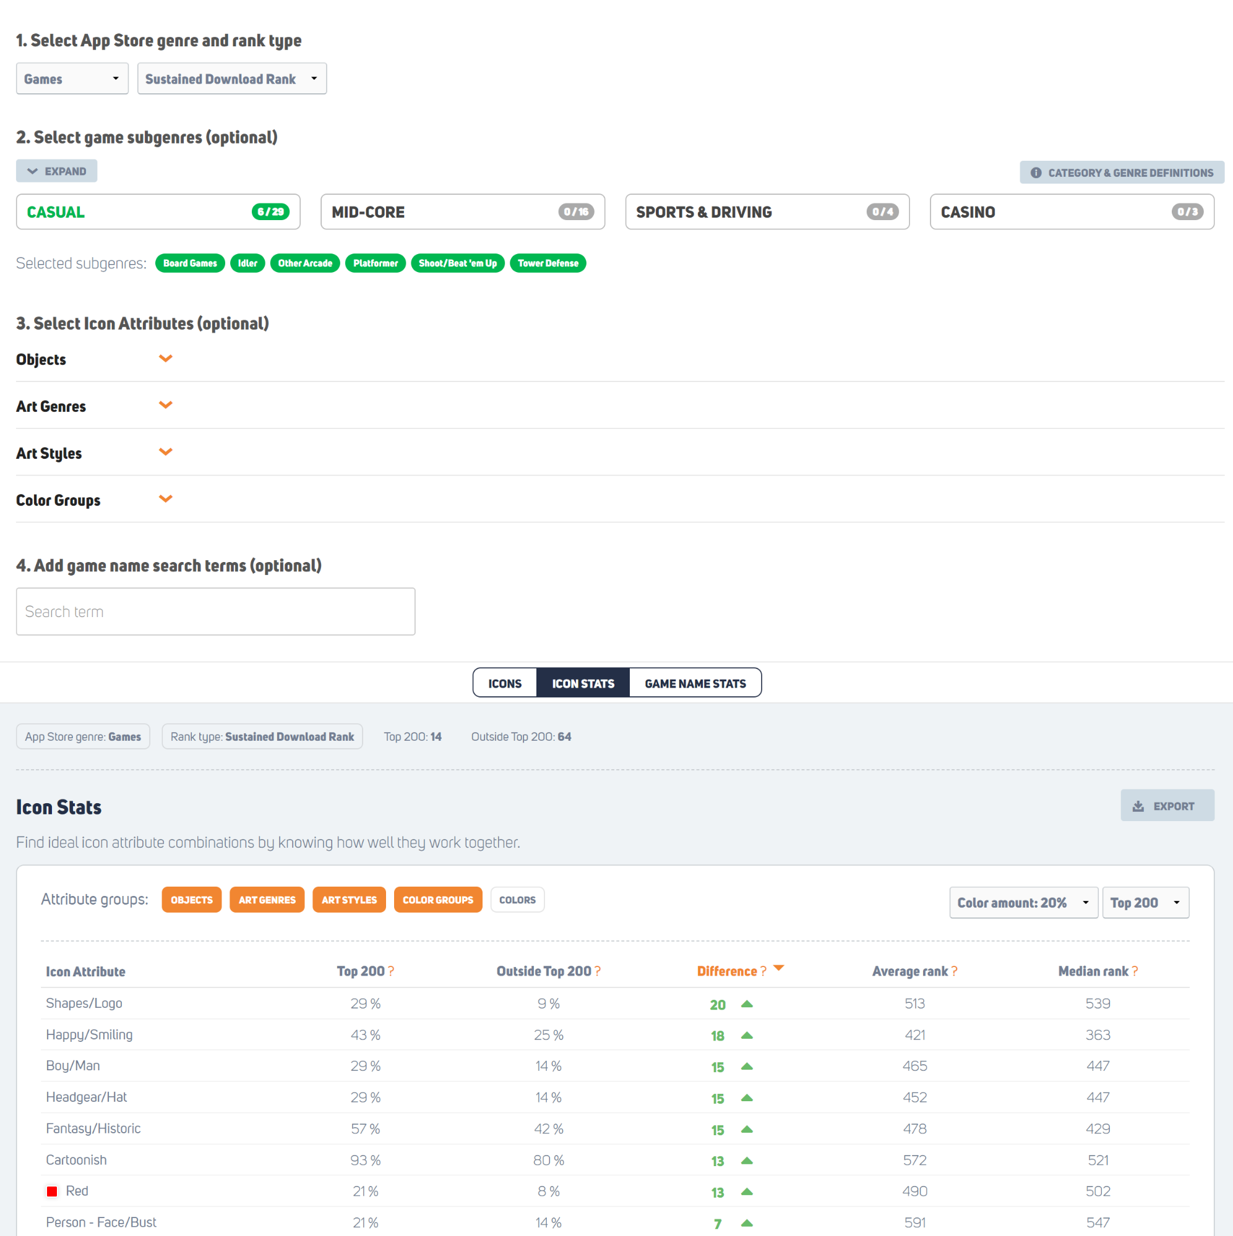Click the CASUAL subgenre category
This screenshot has width=1233, height=1236.
tap(158, 211)
